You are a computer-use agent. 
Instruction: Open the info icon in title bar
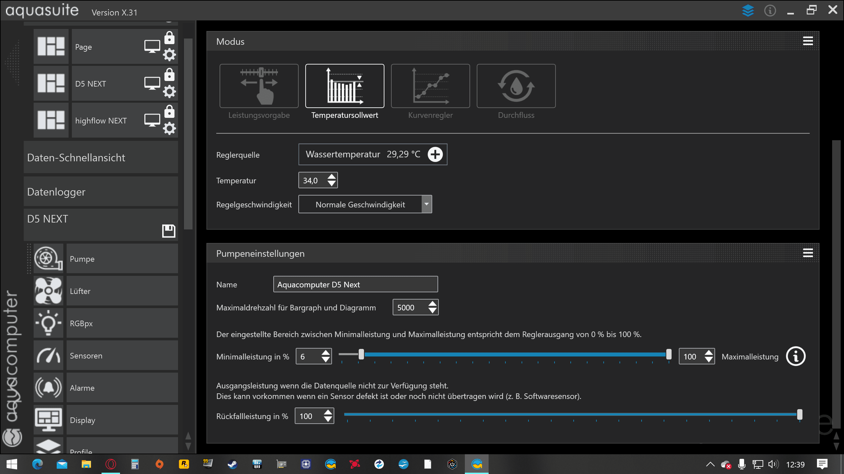[x=770, y=11]
